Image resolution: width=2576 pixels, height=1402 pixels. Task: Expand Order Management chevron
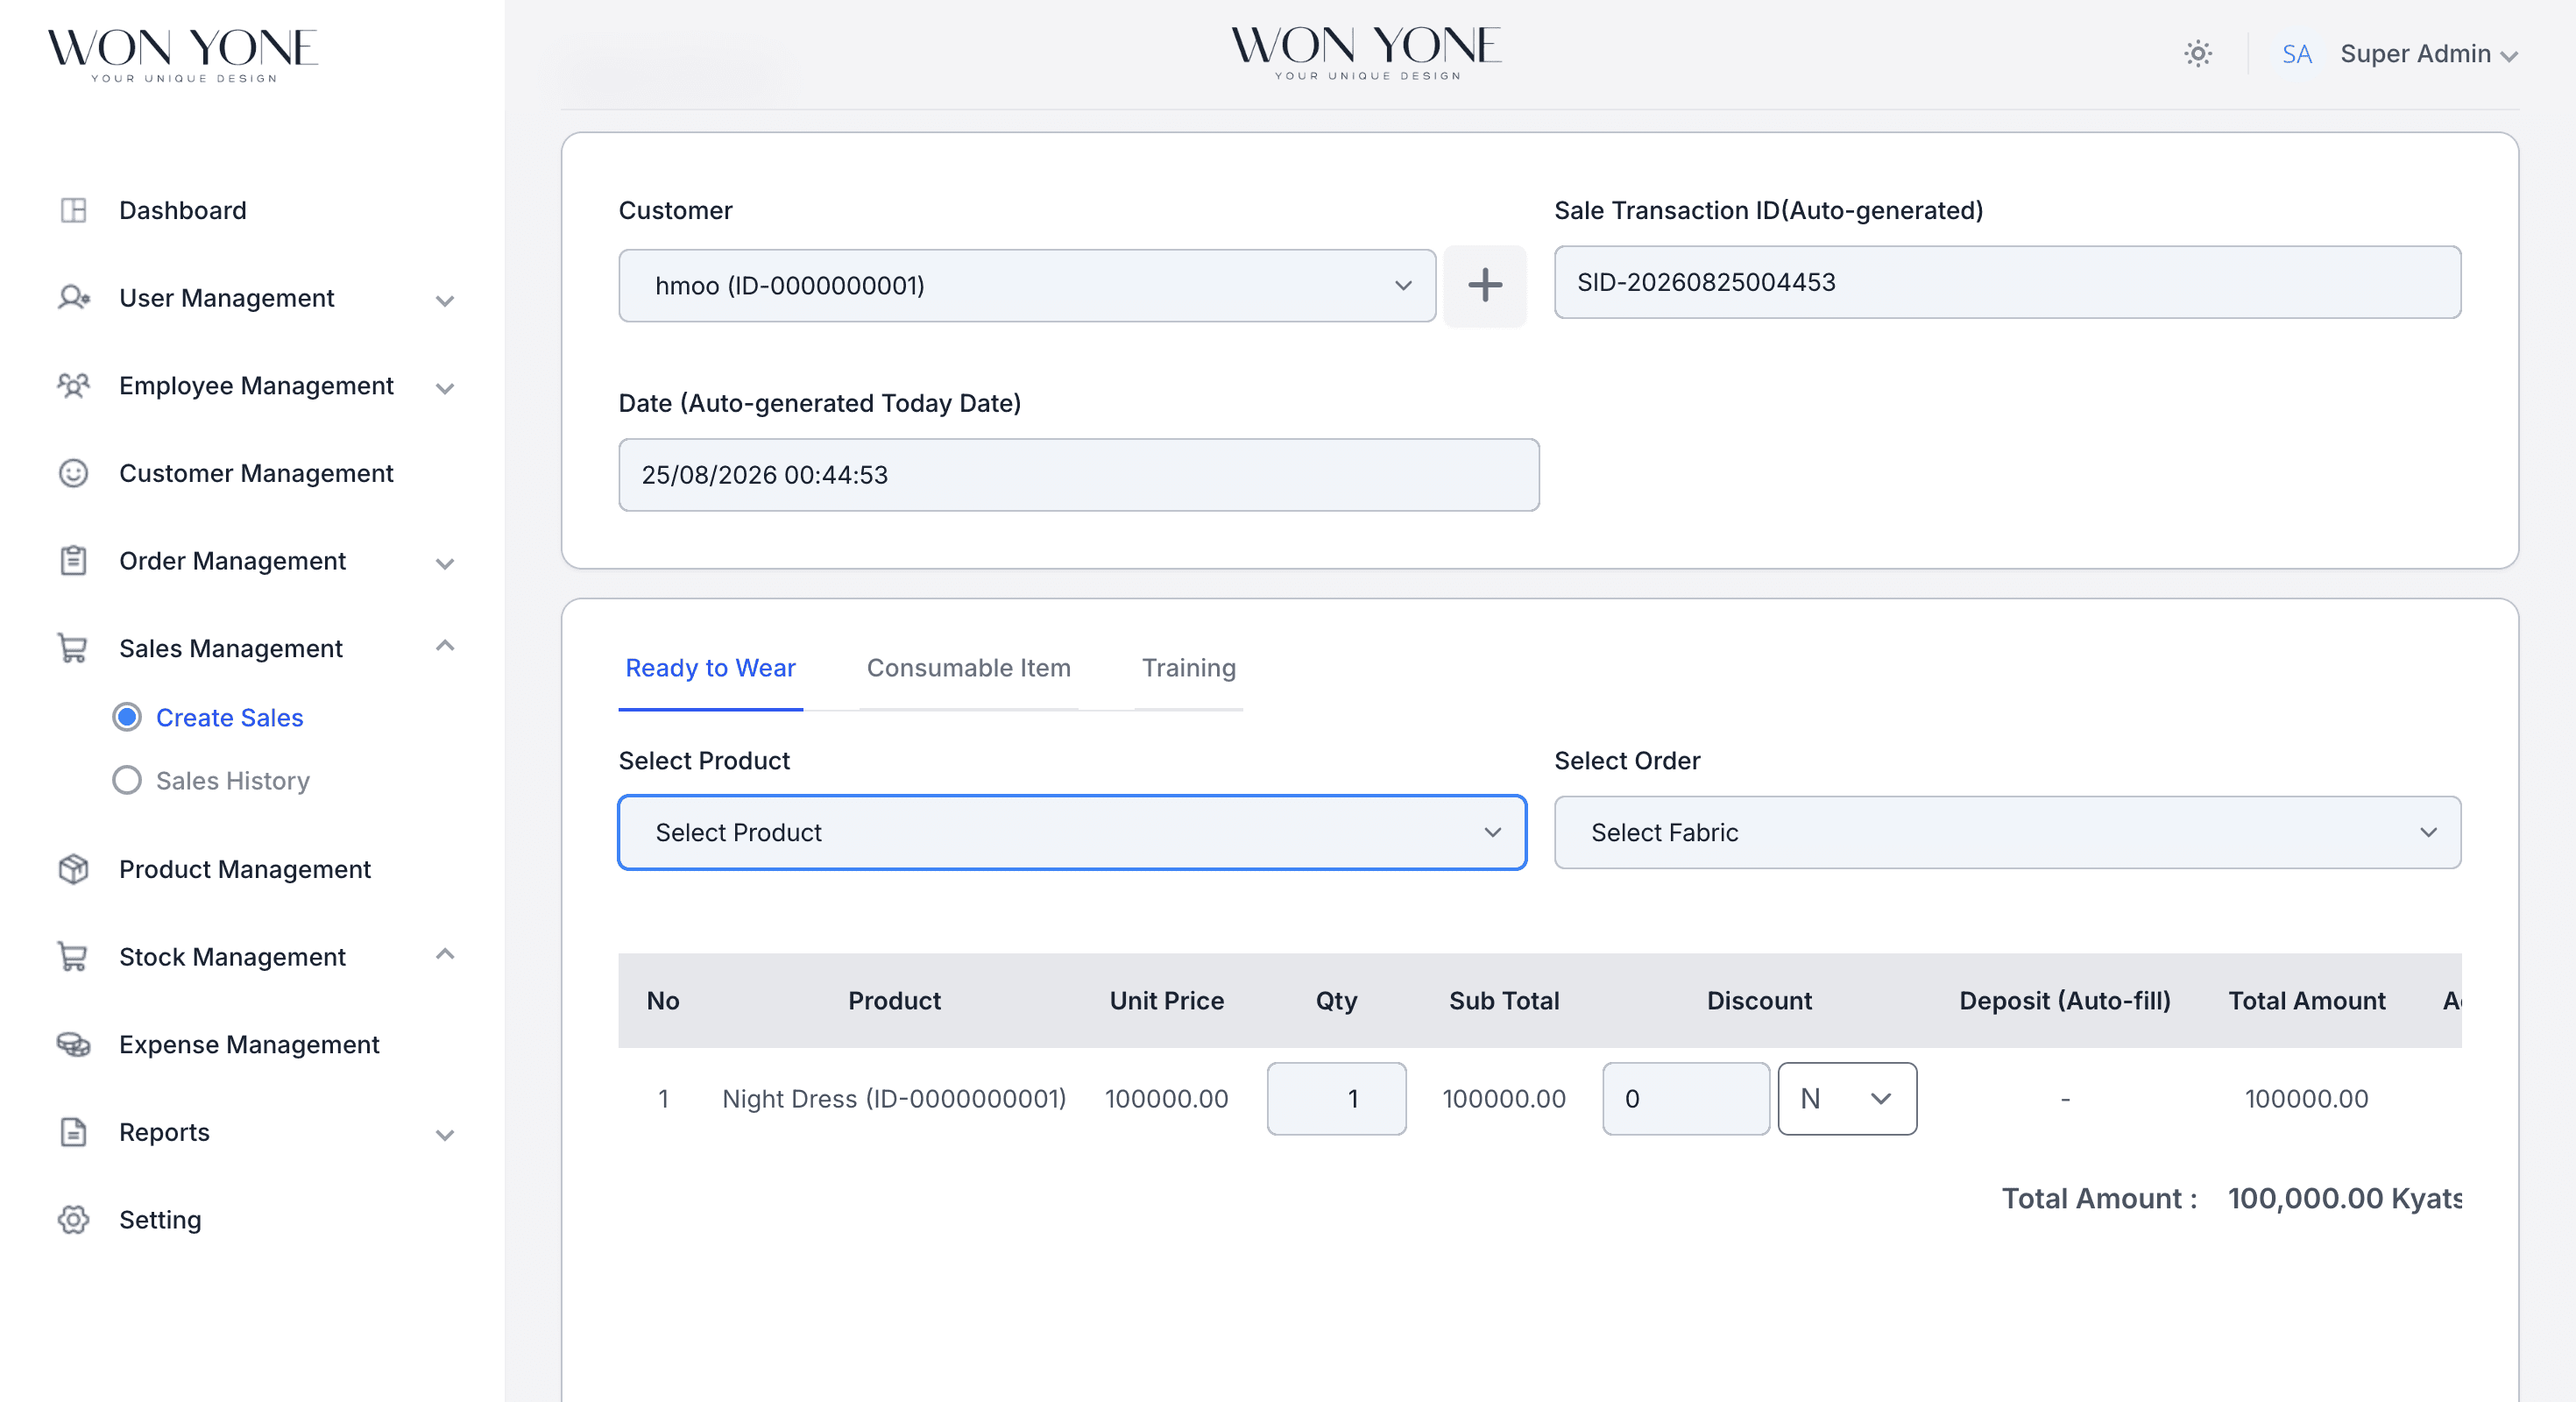[445, 563]
